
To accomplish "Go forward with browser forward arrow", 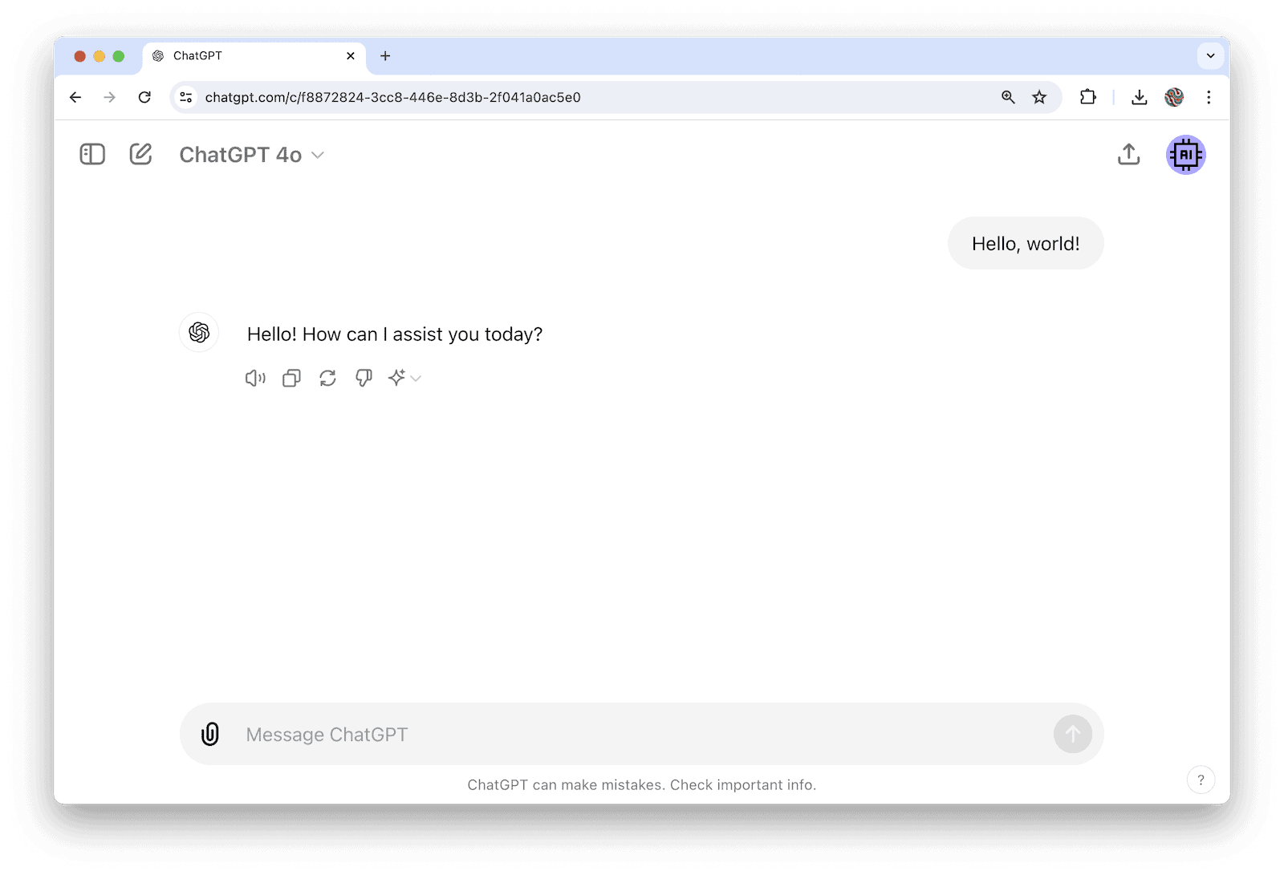I will (110, 97).
